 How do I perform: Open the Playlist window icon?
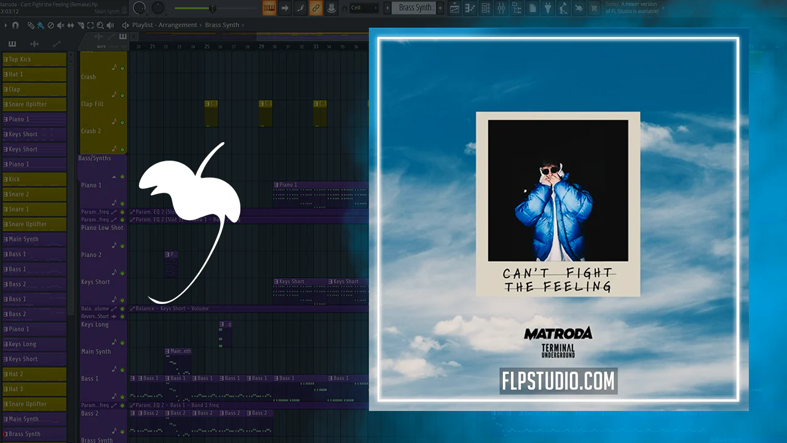click(454, 8)
